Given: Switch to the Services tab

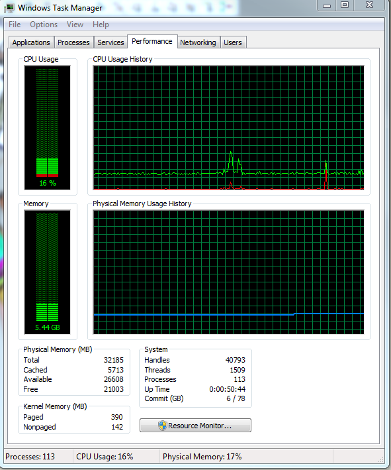Looking at the screenshot, I should coord(110,42).
